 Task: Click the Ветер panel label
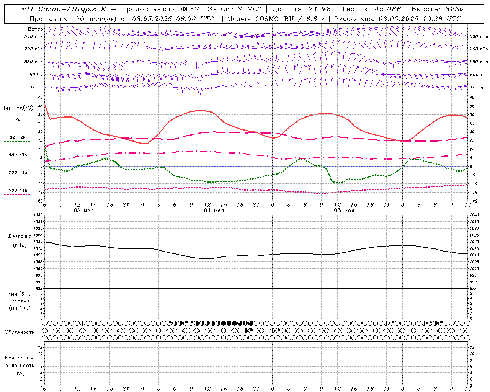tap(35, 29)
